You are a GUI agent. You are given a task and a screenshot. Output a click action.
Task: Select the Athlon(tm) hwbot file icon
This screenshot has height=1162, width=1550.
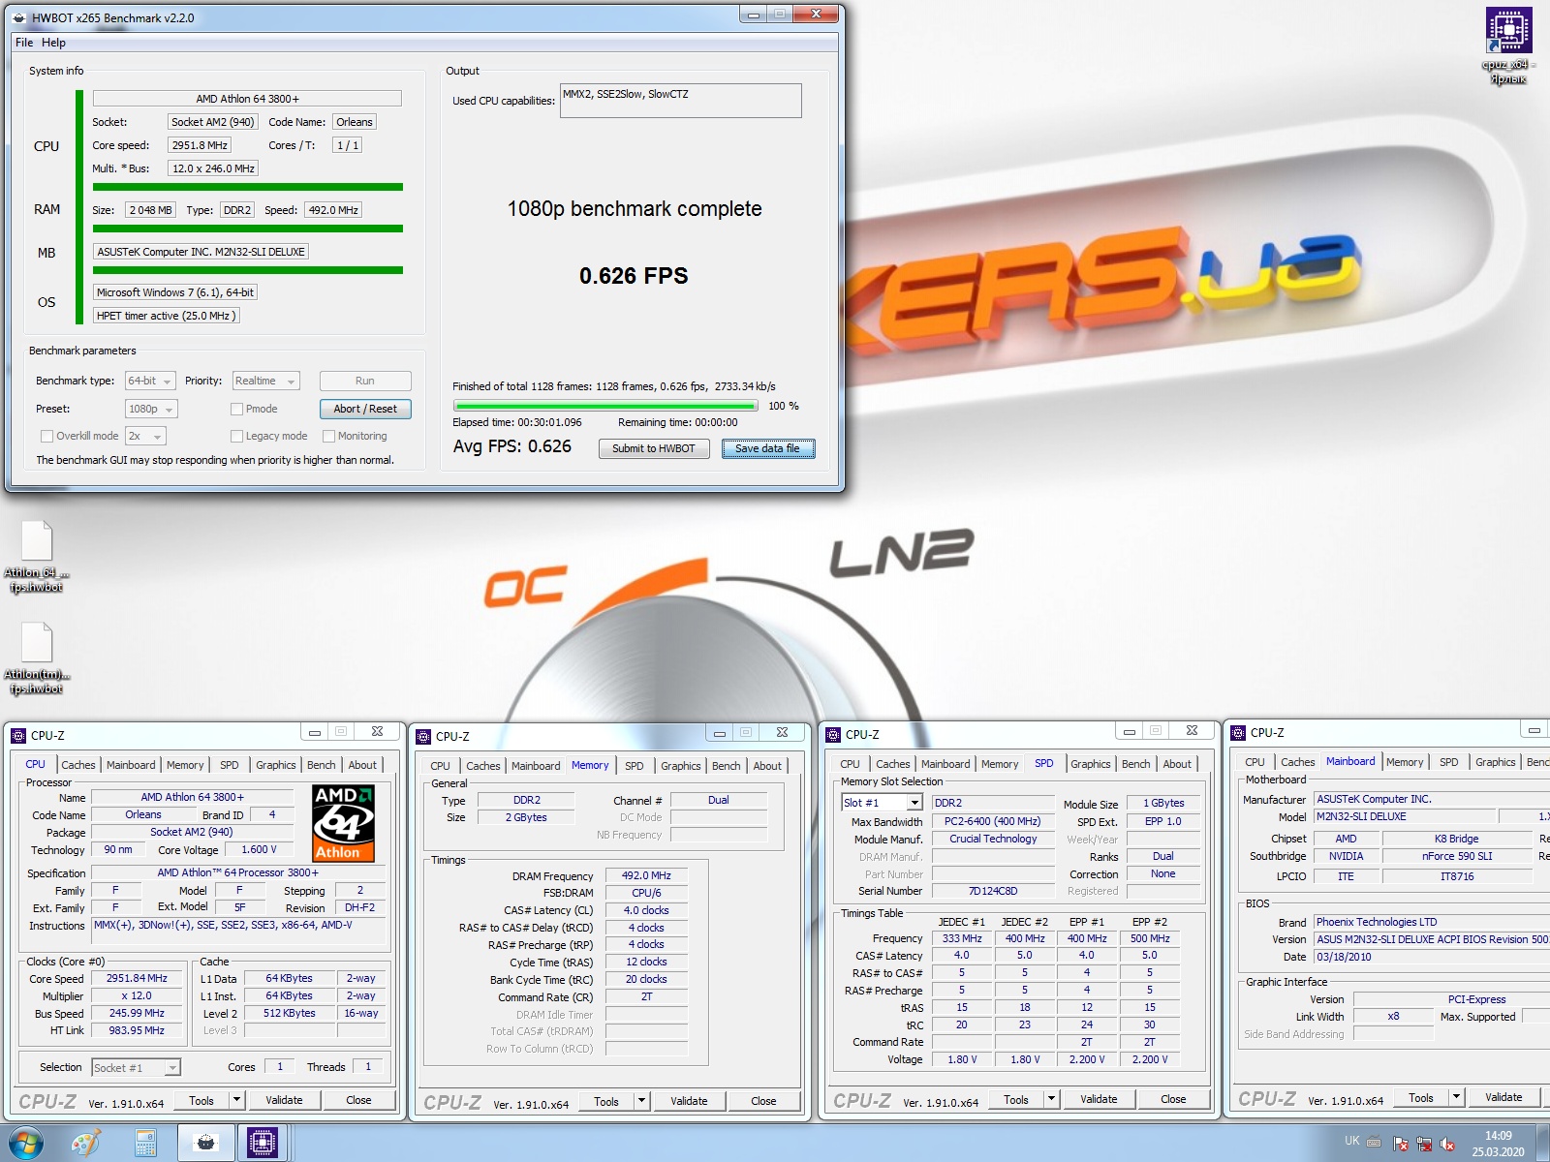click(x=36, y=657)
